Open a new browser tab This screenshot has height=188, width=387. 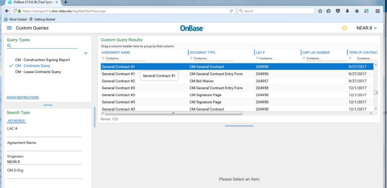[66, 2]
